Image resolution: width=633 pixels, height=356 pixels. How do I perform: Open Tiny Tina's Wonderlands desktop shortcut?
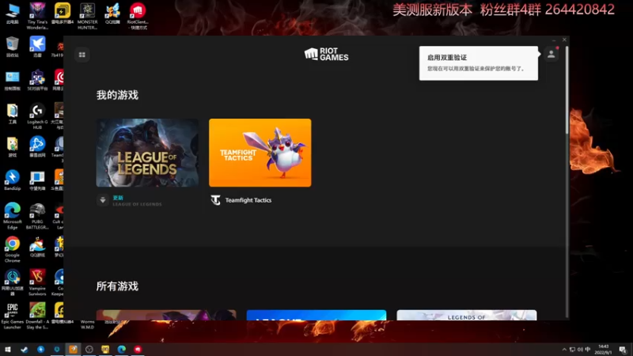37,16
